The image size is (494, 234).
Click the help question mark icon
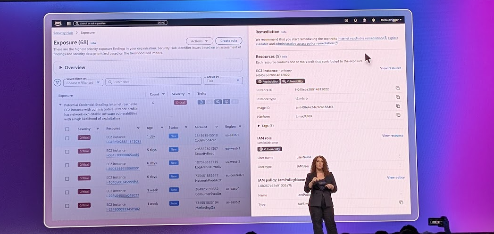(x=364, y=20)
